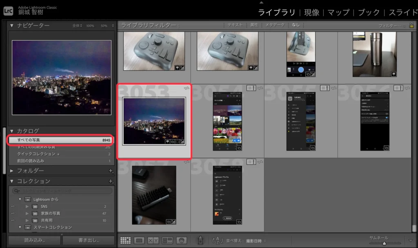This screenshot has height=248, width=418.
Task: Switch to Grid view in the toolbar
Action: tap(125, 241)
